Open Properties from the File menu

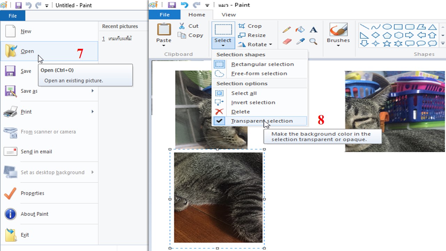click(x=49, y=193)
